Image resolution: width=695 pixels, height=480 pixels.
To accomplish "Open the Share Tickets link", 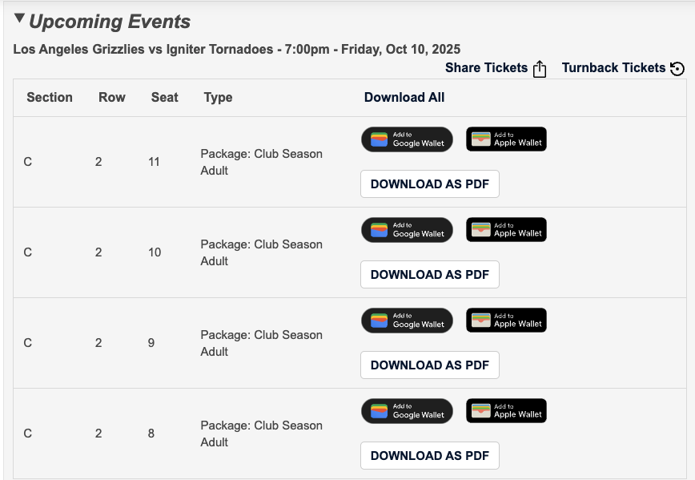I will [x=486, y=68].
